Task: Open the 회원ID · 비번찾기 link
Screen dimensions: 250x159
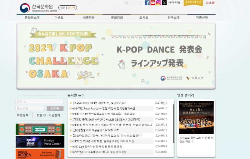Action: 48,115
